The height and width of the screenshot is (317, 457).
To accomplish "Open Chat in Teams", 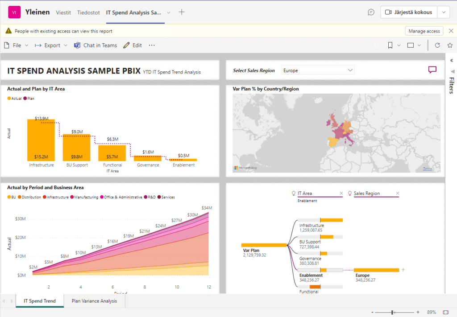I will tap(96, 45).
